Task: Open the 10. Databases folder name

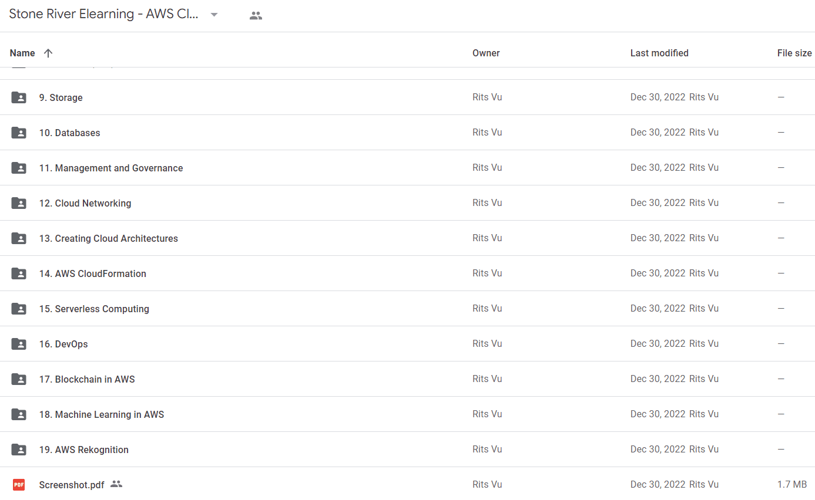Action: tap(70, 133)
